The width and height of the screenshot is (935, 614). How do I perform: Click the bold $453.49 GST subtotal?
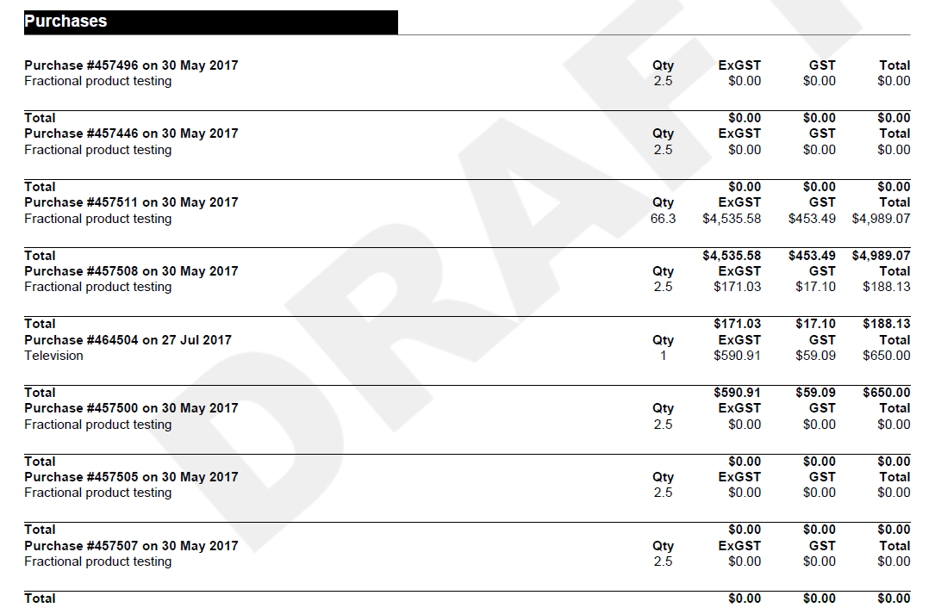[812, 256]
